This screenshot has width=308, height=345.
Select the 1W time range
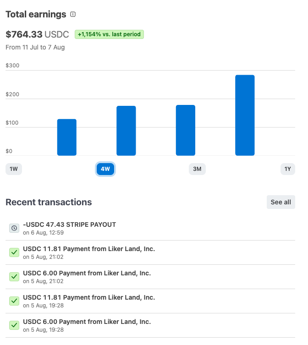pyautogui.click(x=14, y=169)
